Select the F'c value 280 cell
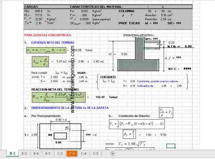This screenshot has width=215, height=159. coord(85,15)
